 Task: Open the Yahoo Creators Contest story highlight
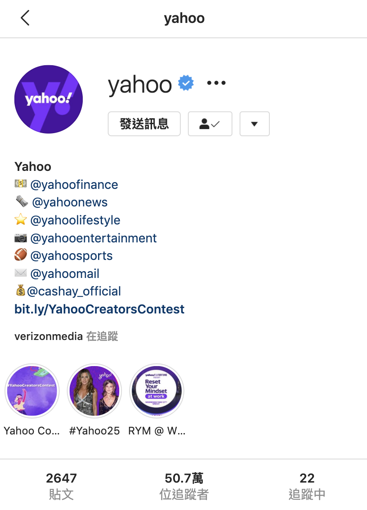(x=32, y=391)
